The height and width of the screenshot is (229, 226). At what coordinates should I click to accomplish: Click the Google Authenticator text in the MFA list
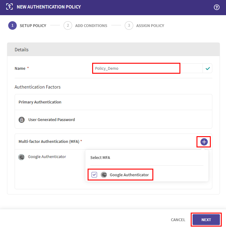pyautogui.click(x=47, y=157)
